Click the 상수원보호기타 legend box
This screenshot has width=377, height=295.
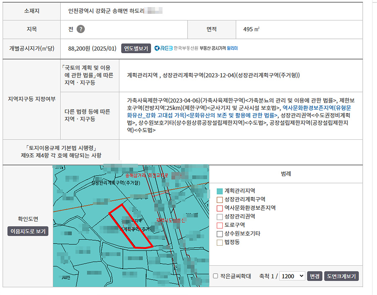219,233
